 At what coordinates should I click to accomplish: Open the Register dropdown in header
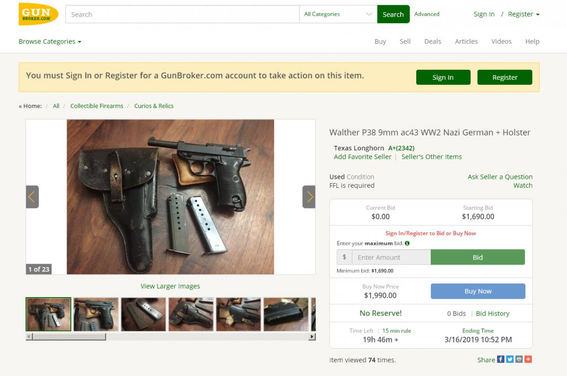524,14
